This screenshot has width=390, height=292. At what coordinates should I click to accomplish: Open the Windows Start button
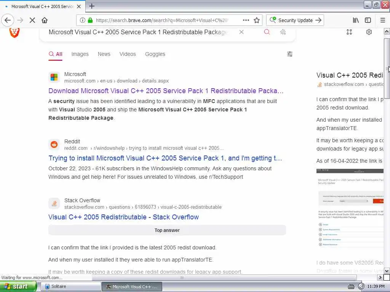[18, 287]
